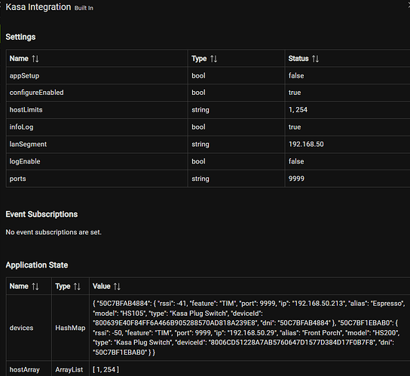Click the hostArray ArrayList row
The image size is (410, 376).
pyautogui.click(x=208, y=369)
